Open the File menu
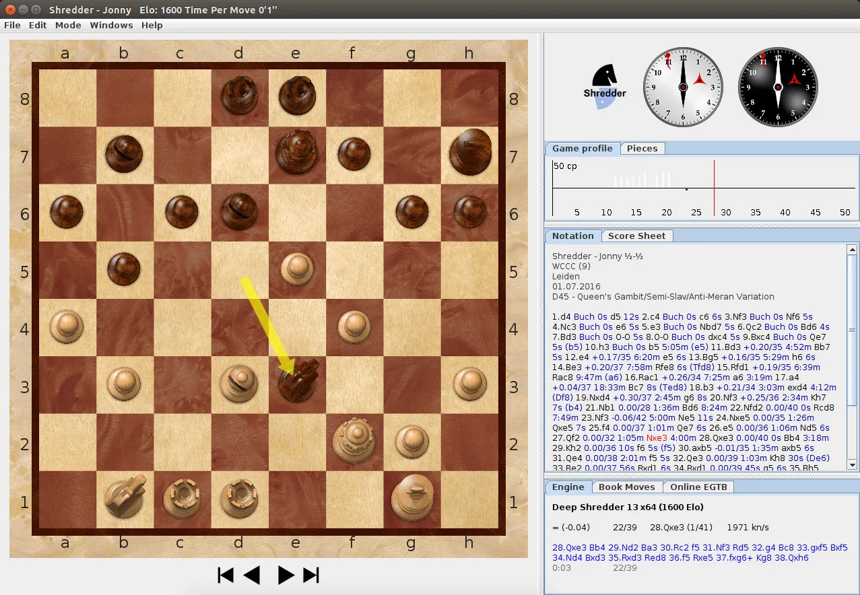 click(12, 25)
